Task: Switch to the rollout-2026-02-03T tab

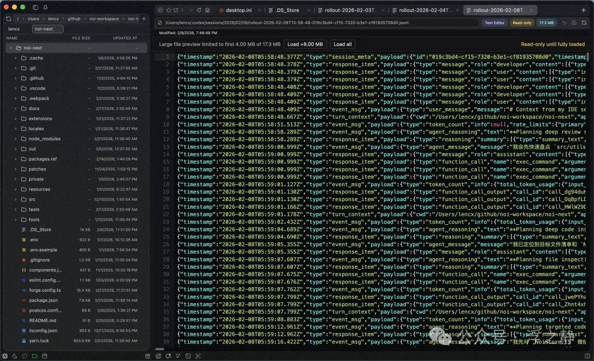Action: click(351, 10)
